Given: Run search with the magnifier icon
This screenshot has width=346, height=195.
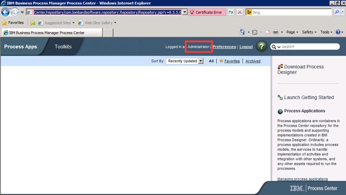Looking at the screenshot, I should (337, 12).
